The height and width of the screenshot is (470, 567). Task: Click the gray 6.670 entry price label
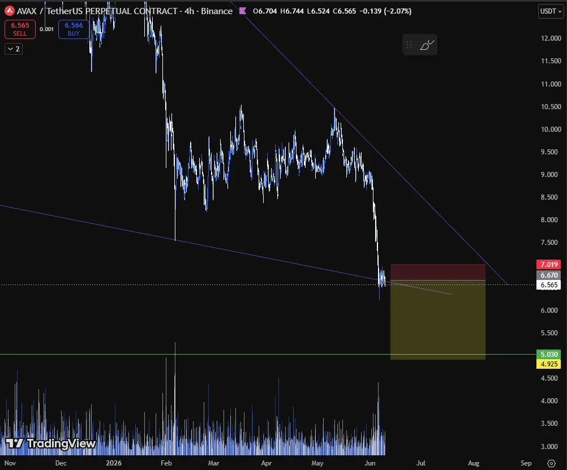pos(549,275)
